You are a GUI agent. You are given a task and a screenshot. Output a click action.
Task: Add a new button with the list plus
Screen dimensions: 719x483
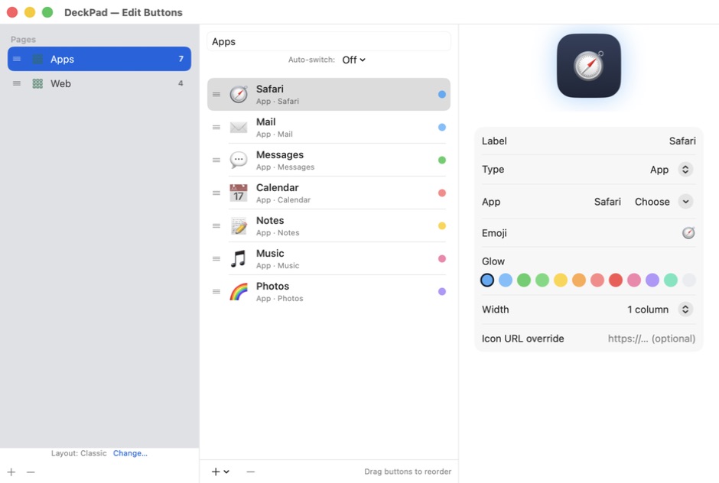(x=216, y=472)
